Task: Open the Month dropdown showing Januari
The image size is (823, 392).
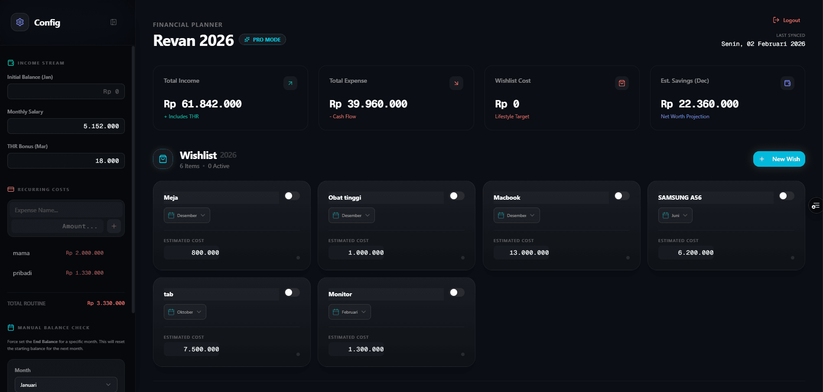Action: pos(65,384)
